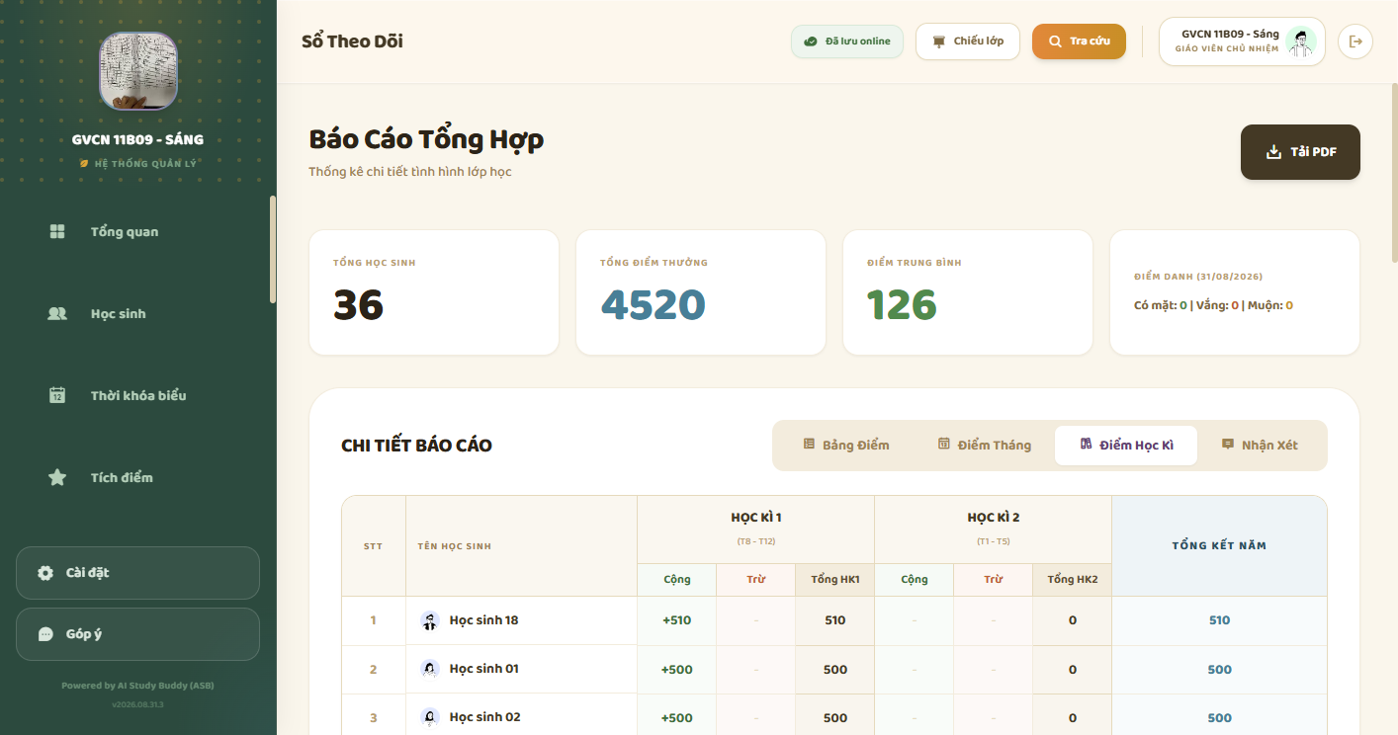Screen dimensions: 1398x735
Task: Click the Điểm trung bình value 126
Action: coord(902,305)
